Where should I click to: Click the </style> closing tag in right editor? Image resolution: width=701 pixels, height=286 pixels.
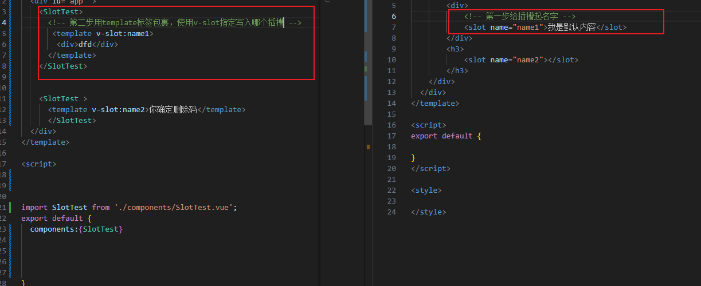pyautogui.click(x=428, y=212)
